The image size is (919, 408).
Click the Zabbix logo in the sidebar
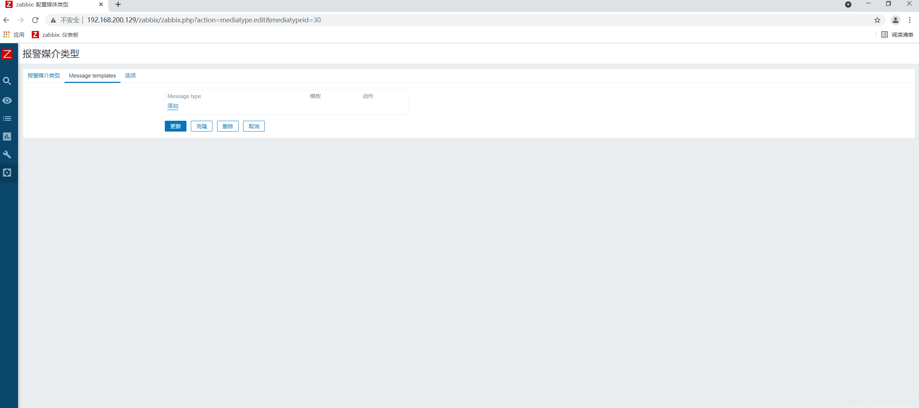coord(7,54)
